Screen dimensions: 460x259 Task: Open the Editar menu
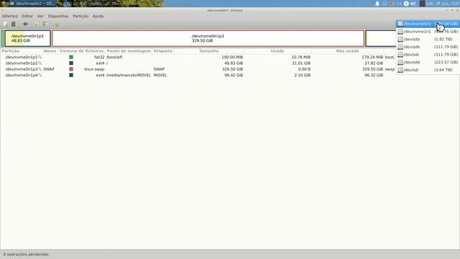(x=27, y=16)
